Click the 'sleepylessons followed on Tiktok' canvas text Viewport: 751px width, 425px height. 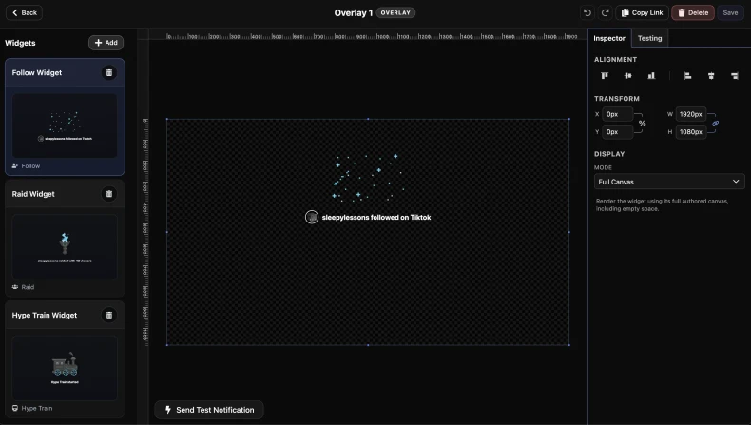coord(376,218)
